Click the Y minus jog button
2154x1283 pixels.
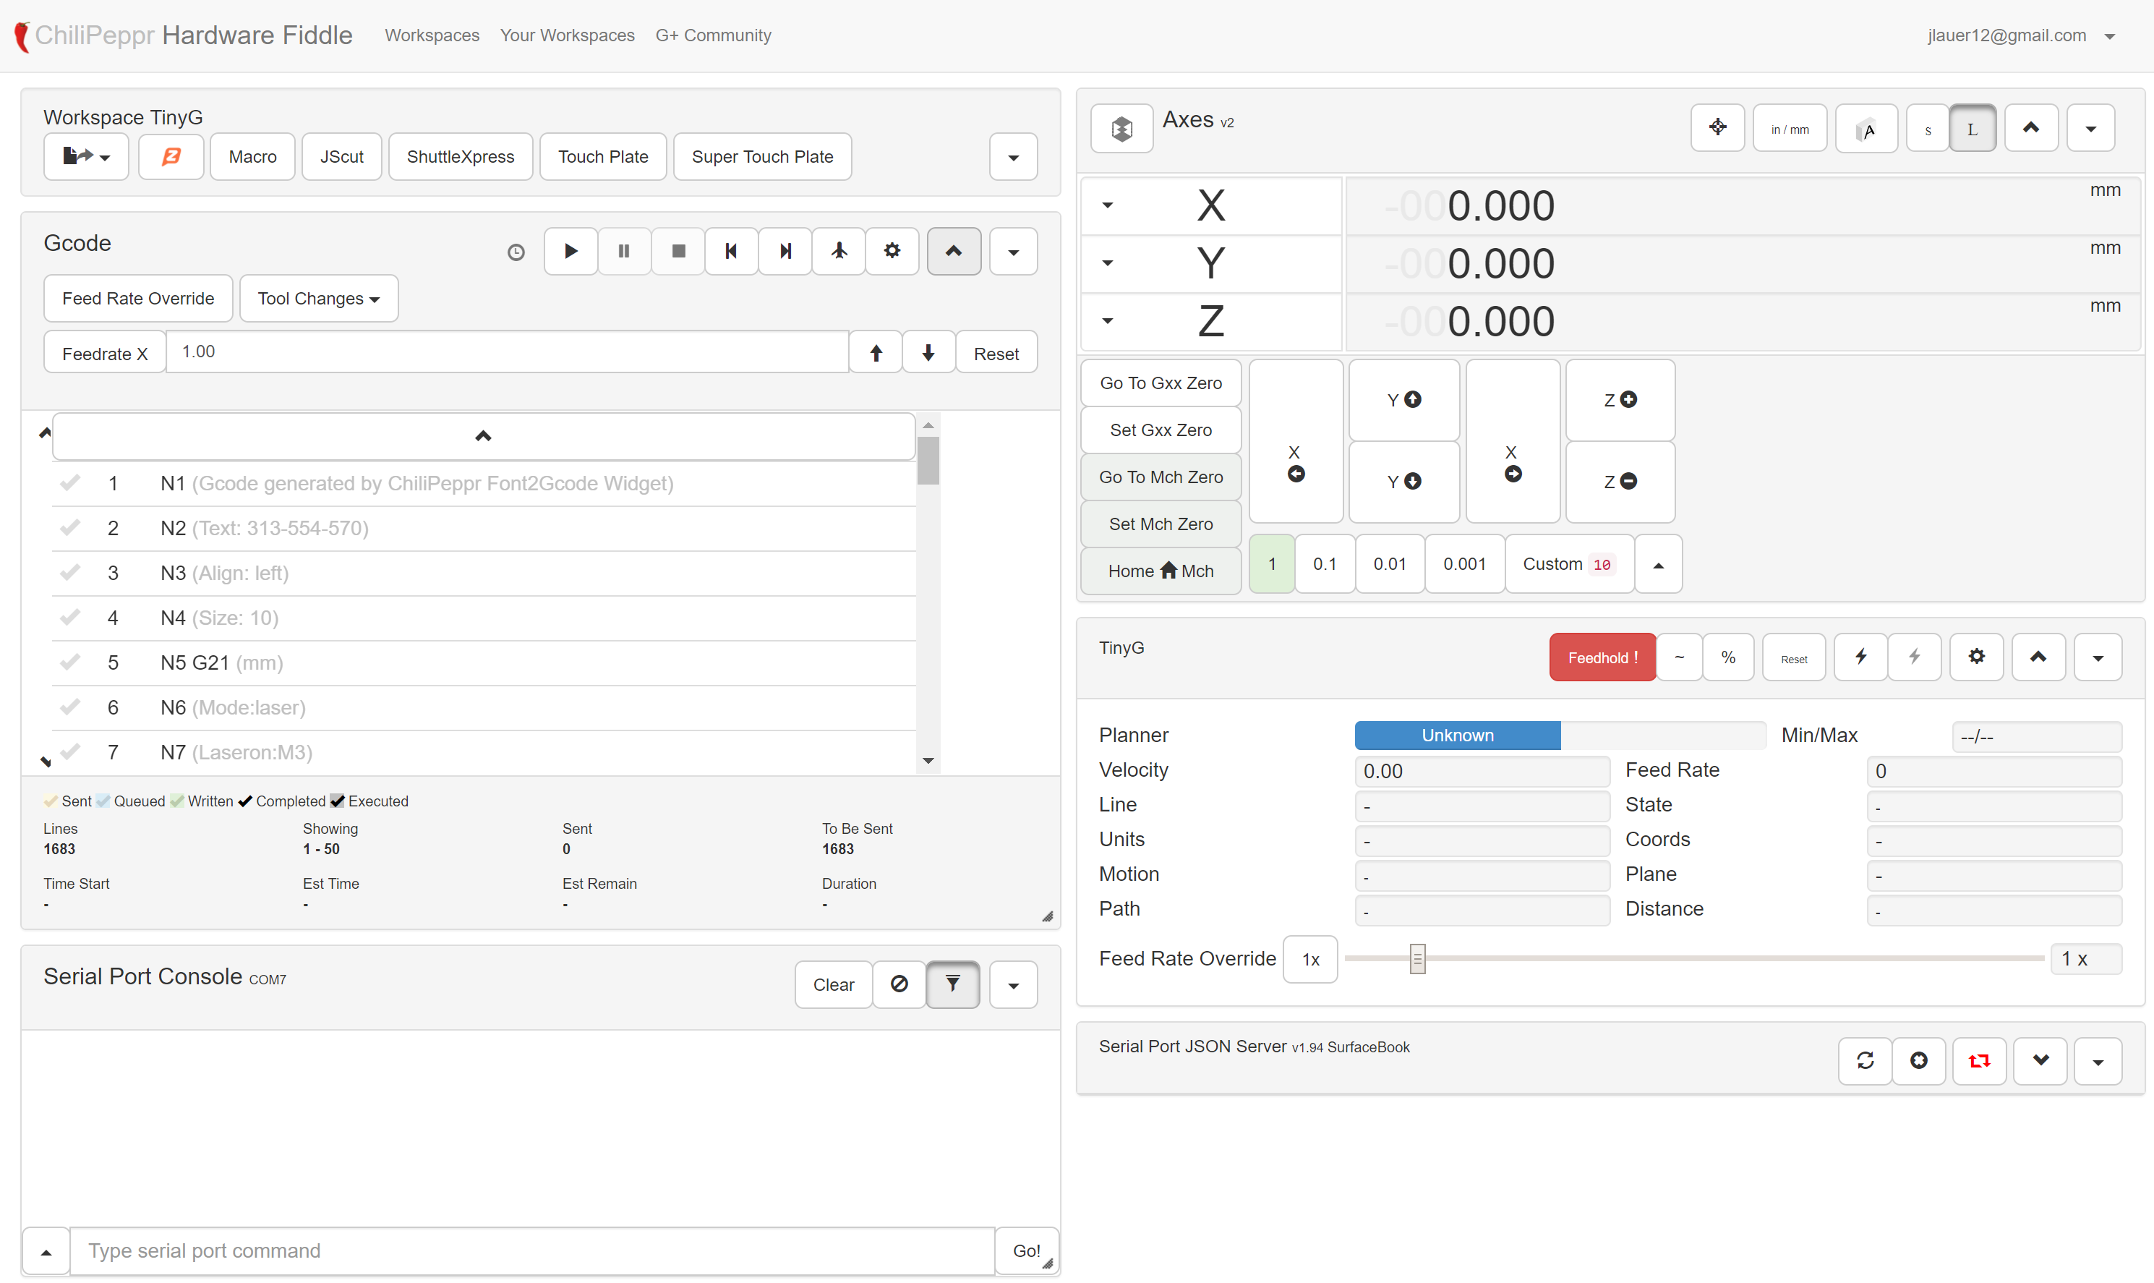click(1403, 482)
